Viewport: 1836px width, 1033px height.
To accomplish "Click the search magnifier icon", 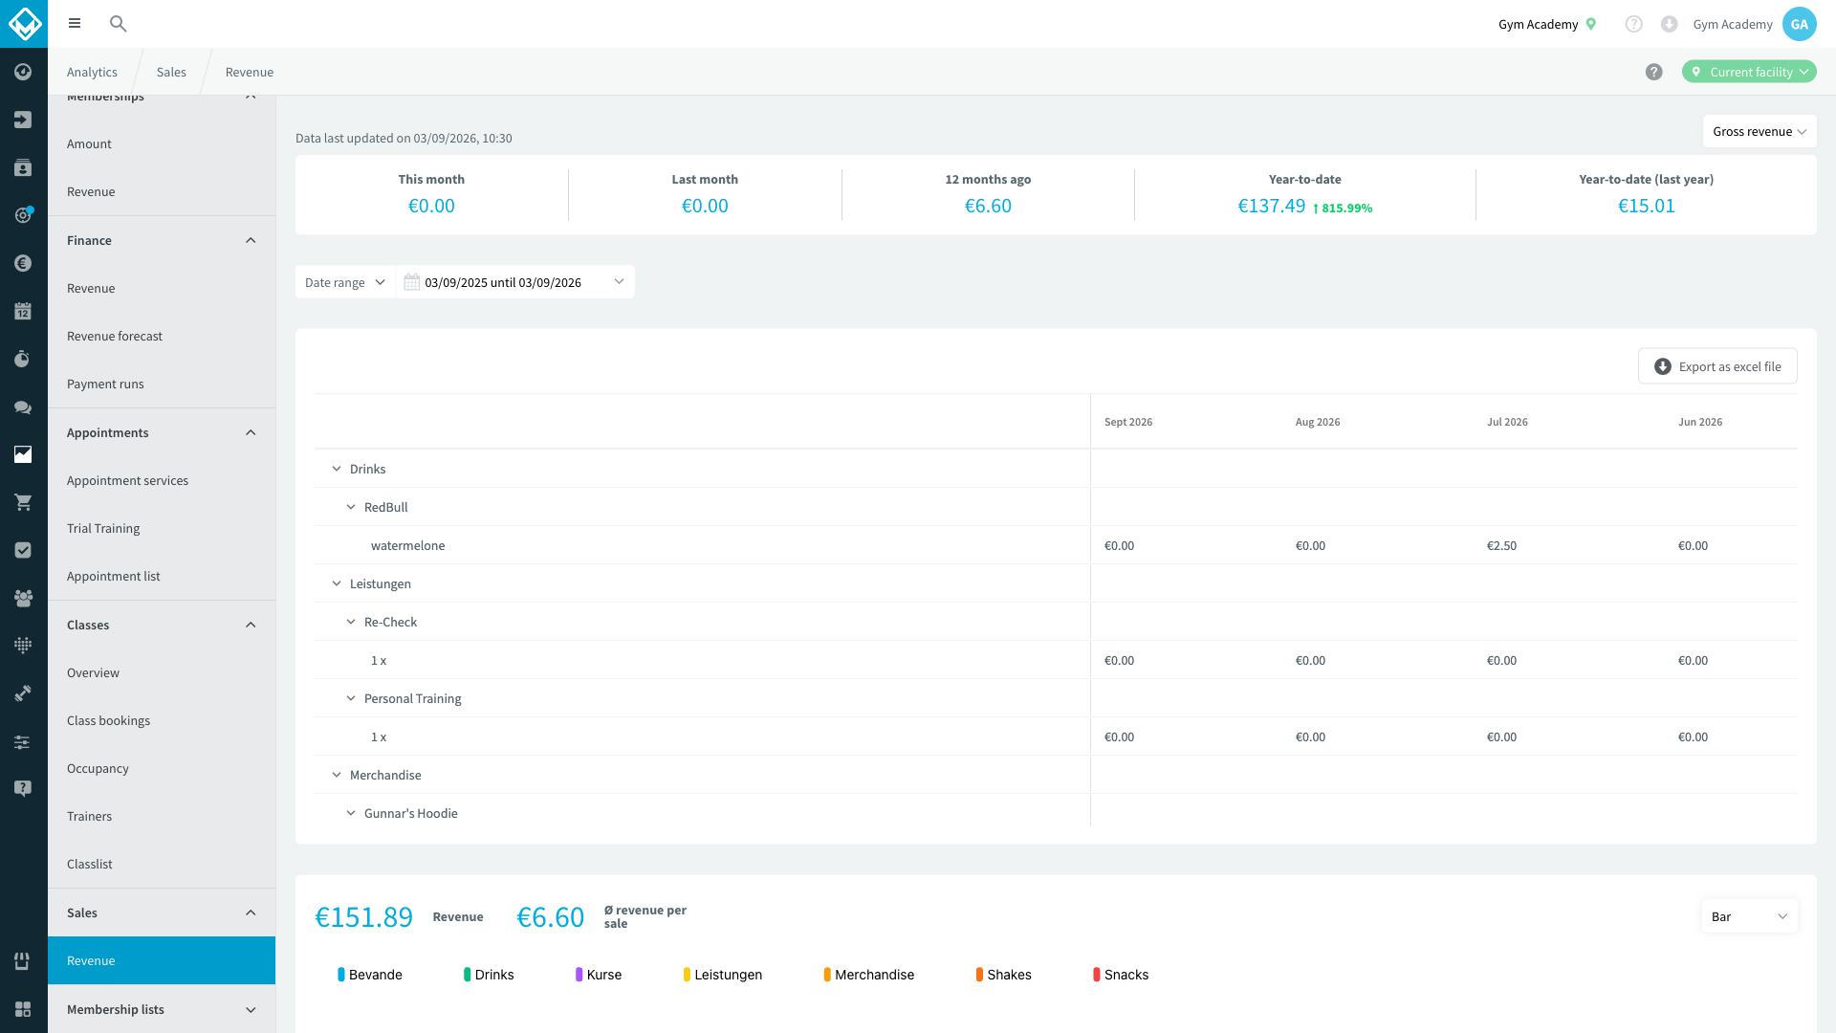I will 118,24.
